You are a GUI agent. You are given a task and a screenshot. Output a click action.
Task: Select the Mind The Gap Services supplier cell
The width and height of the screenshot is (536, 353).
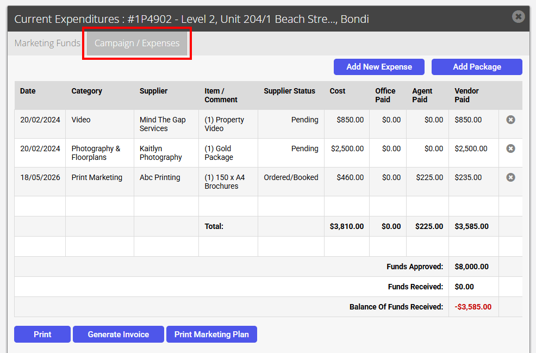[166, 124]
